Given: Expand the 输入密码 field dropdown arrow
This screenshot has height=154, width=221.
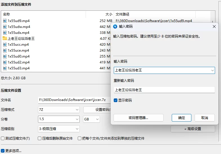Looking at the screenshot, I should coord(212,71).
